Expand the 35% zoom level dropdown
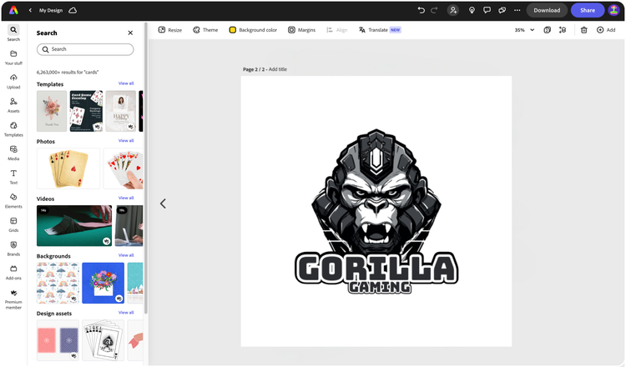The image size is (626, 367). click(x=524, y=30)
